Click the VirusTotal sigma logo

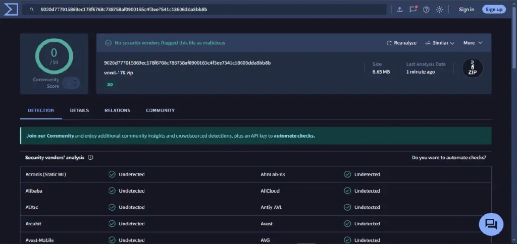click(x=11, y=10)
